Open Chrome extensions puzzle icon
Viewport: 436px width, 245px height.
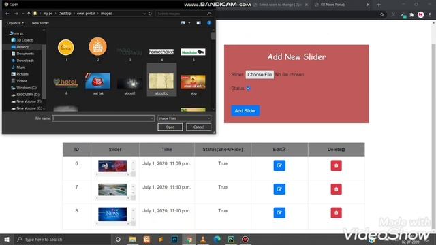411,15
